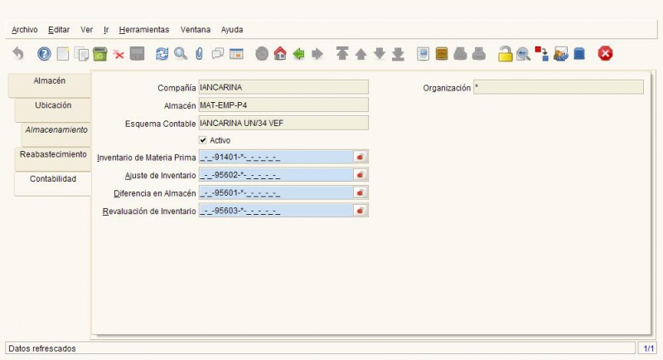Click the Undo changes toolbar icon
The width and height of the screenshot is (663, 360).
(x=17, y=54)
